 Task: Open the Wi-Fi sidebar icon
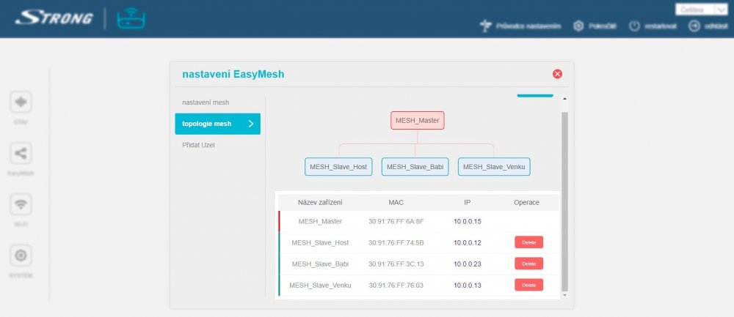[21, 204]
